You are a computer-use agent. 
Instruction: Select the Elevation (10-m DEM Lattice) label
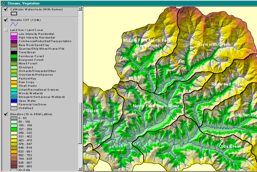pyautogui.click(x=31, y=114)
